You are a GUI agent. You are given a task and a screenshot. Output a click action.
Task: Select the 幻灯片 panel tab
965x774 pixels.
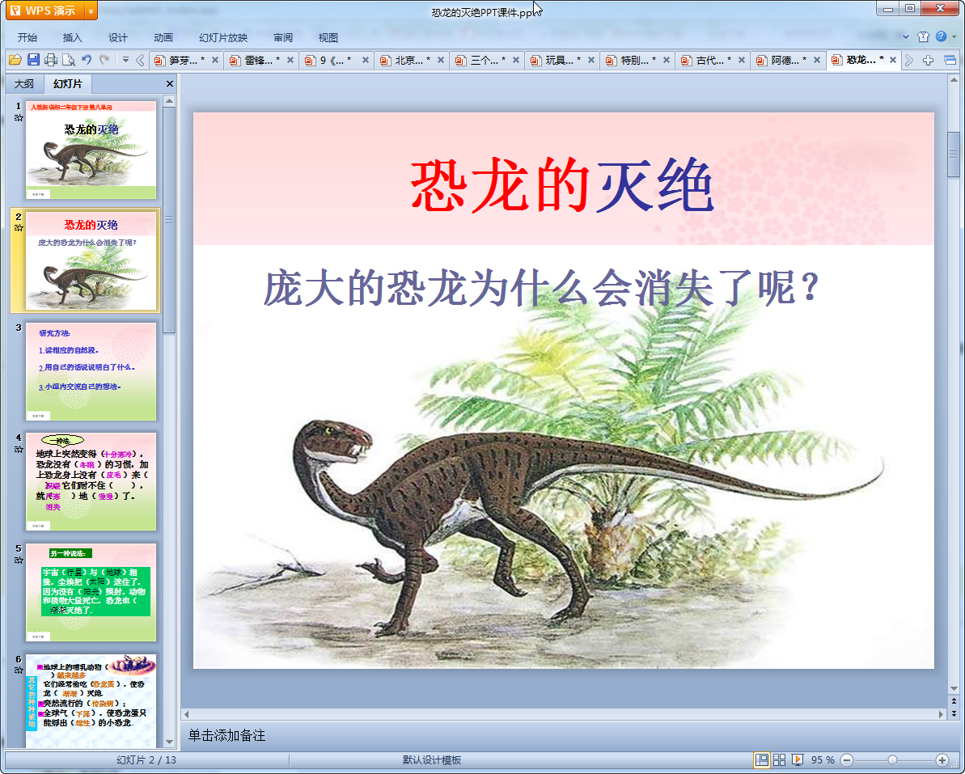pos(67,83)
